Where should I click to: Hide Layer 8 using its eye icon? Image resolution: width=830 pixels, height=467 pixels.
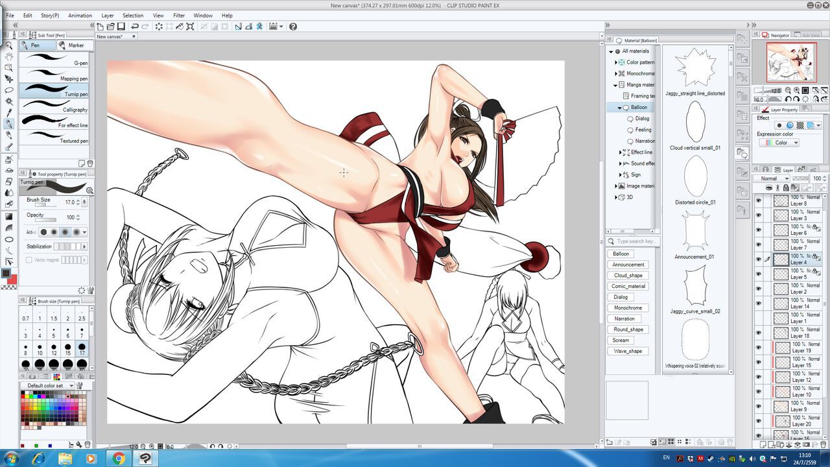tap(759, 200)
